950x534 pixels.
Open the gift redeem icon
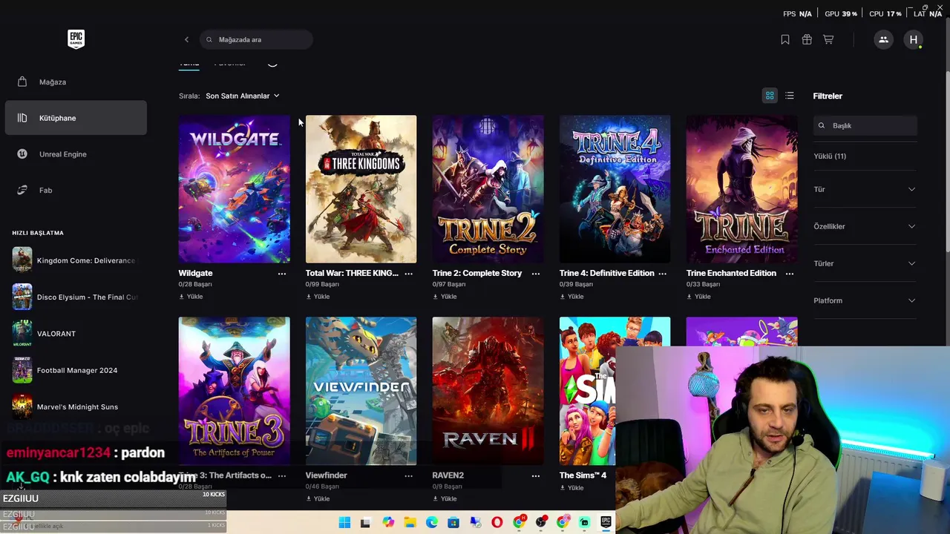pyautogui.click(x=807, y=39)
